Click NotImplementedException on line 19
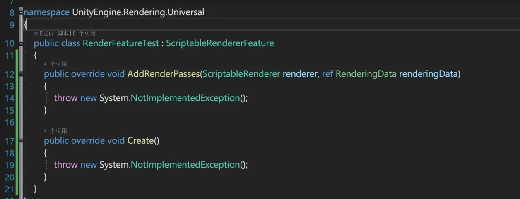The image size is (520, 199). tap(185, 165)
